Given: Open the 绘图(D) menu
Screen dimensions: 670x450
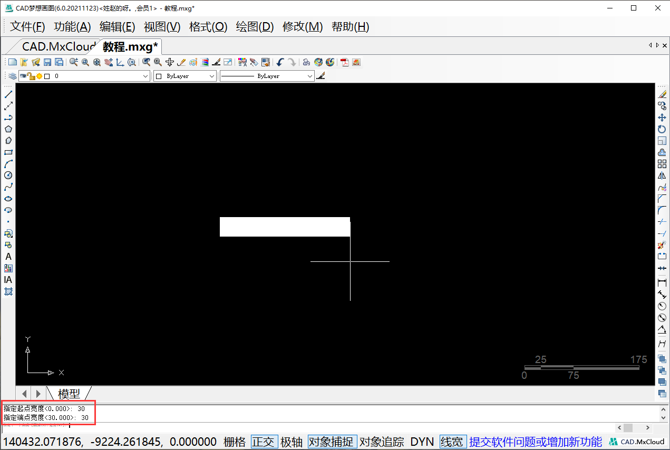Looking at the screenshot, I should coord(255,27).
